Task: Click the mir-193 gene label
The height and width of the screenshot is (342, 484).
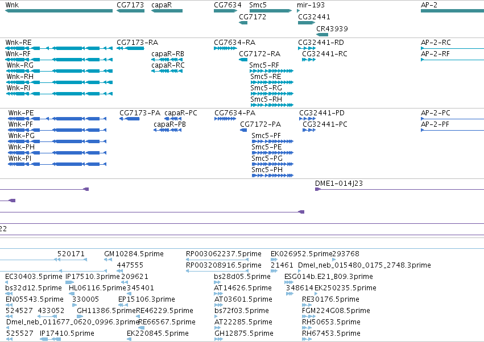Action: pos(311,5)
